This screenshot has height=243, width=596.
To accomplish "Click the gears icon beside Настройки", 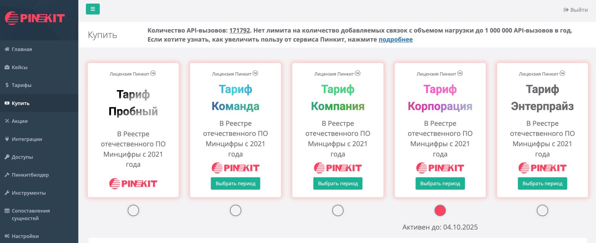I will [7, 236].
